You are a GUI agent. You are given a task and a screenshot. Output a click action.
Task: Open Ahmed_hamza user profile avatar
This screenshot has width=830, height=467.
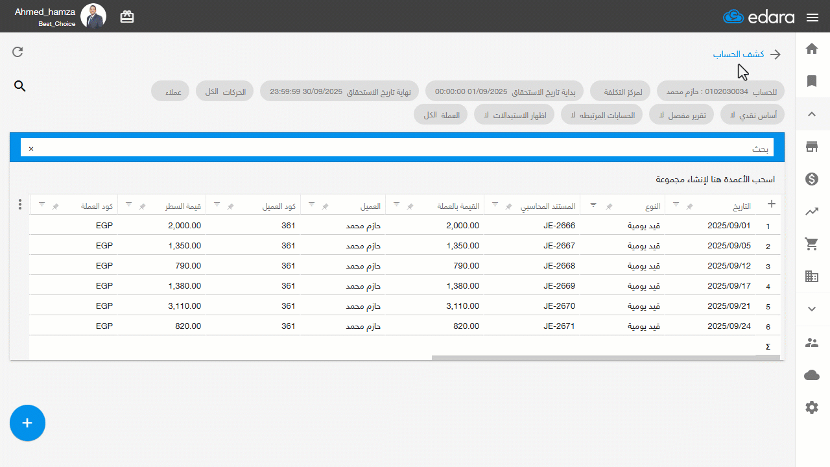point(93,16)
